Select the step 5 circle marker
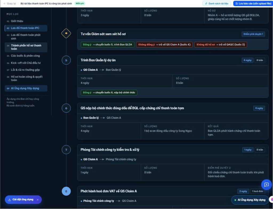 coord(66,60)
